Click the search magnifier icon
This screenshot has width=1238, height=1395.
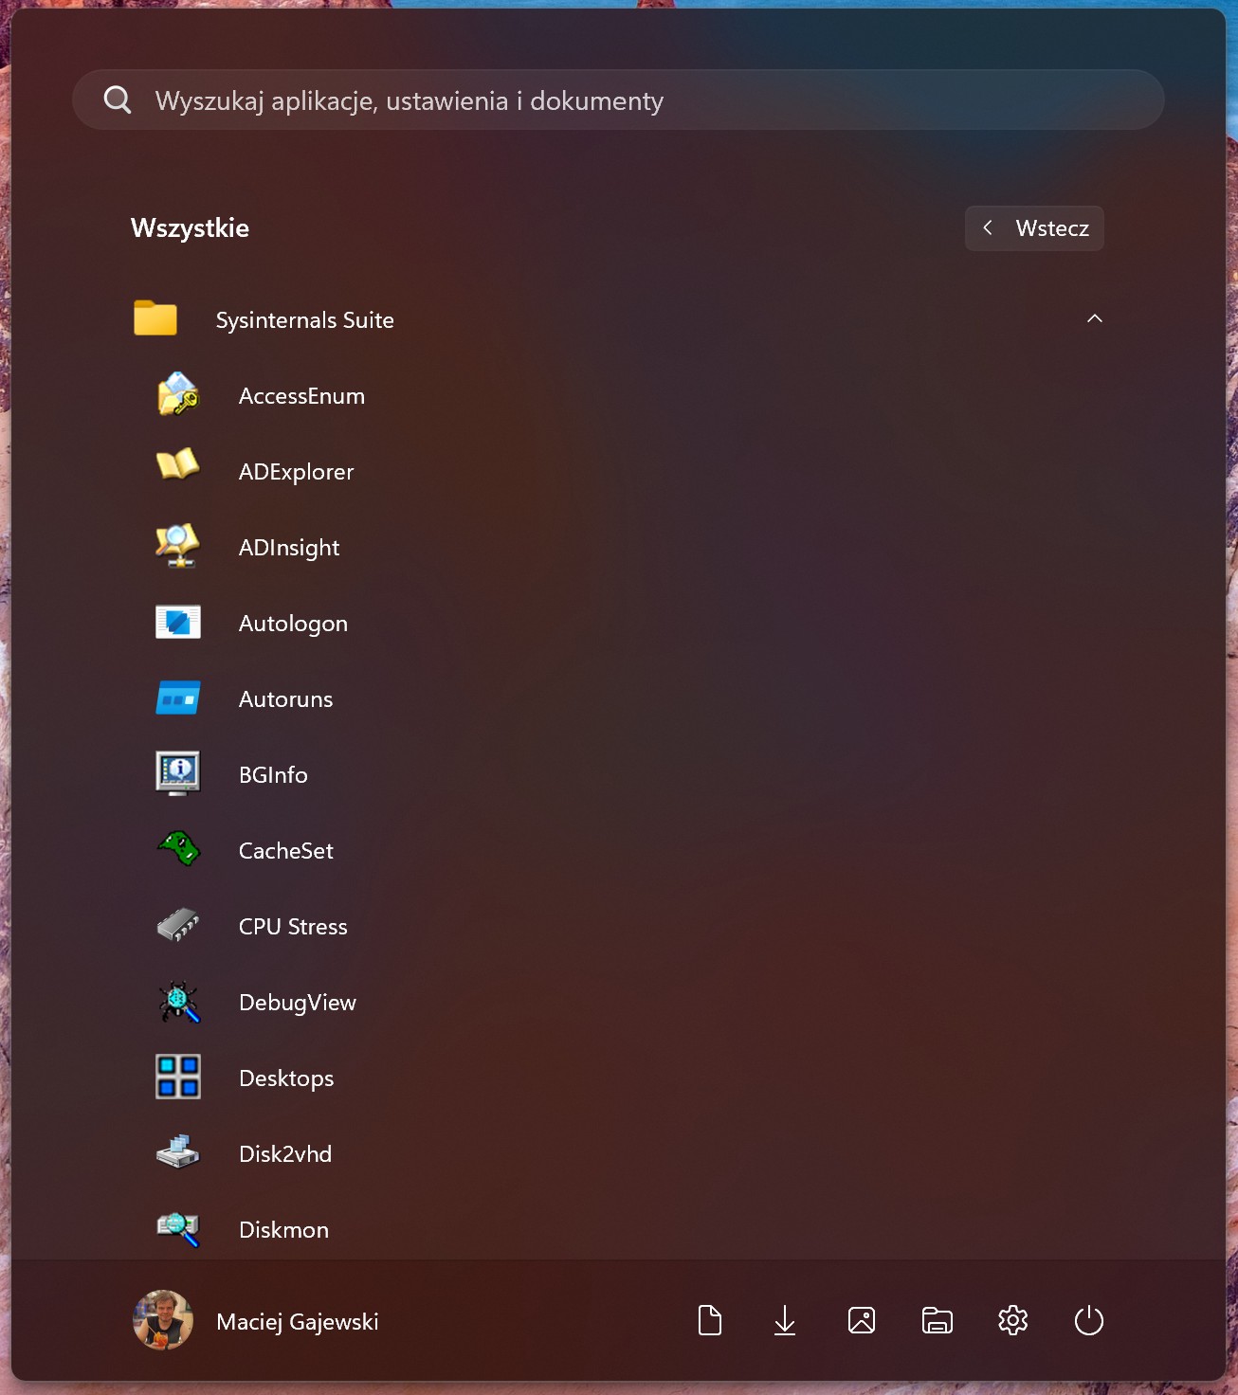[118, 100]
